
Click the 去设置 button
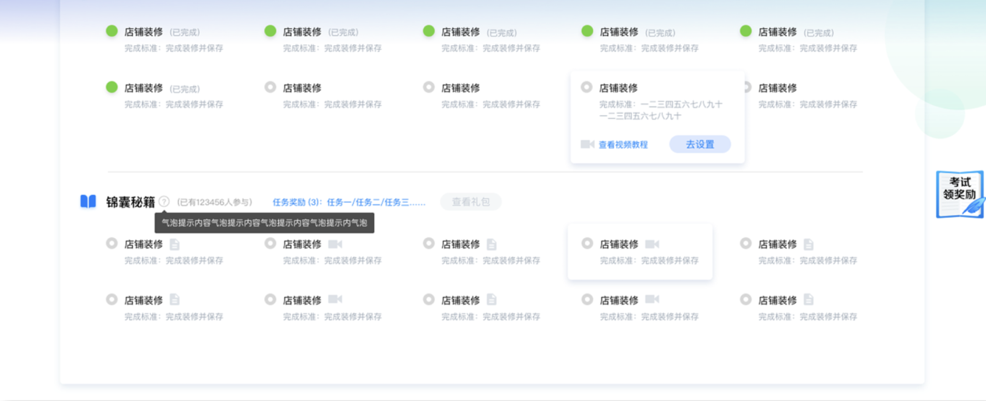[x=700, y=144]
